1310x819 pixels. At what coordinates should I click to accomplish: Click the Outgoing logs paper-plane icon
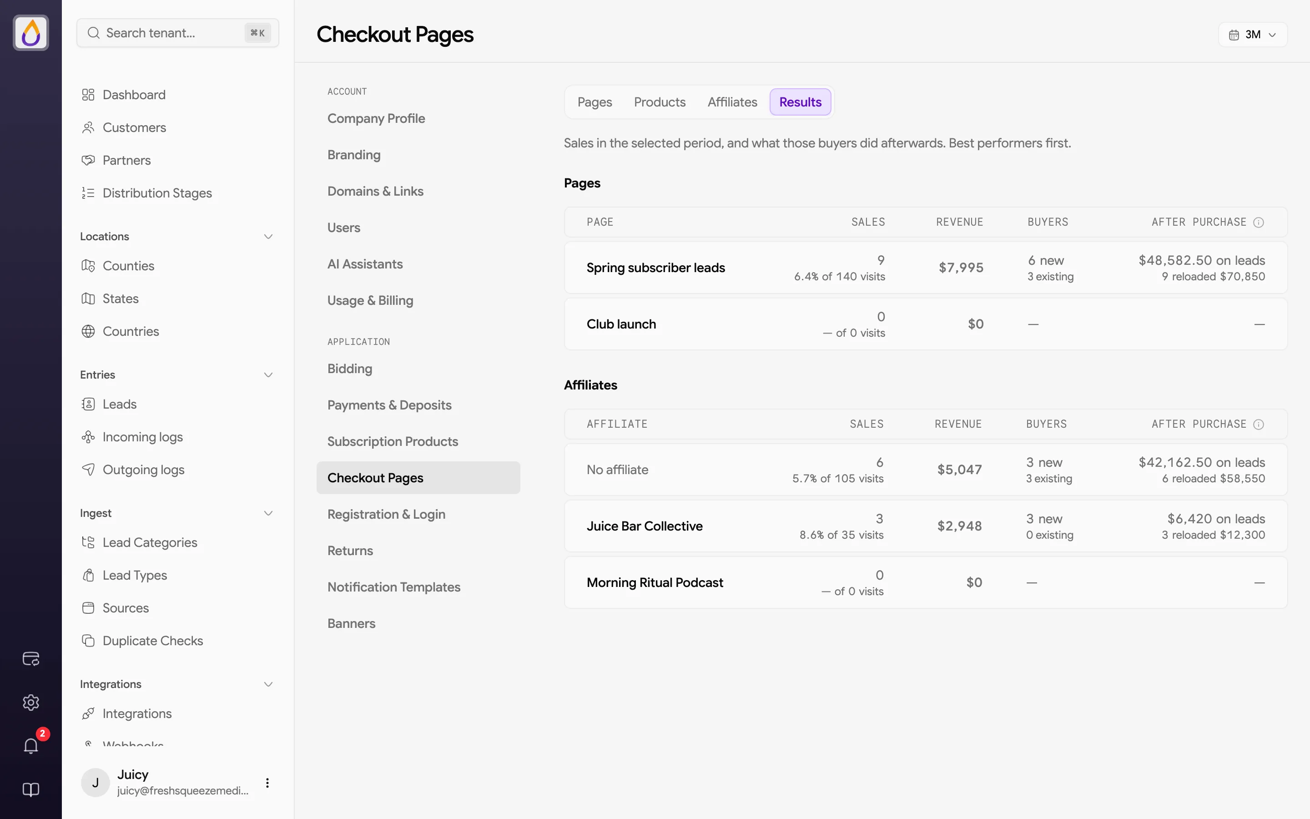point(88,470)
